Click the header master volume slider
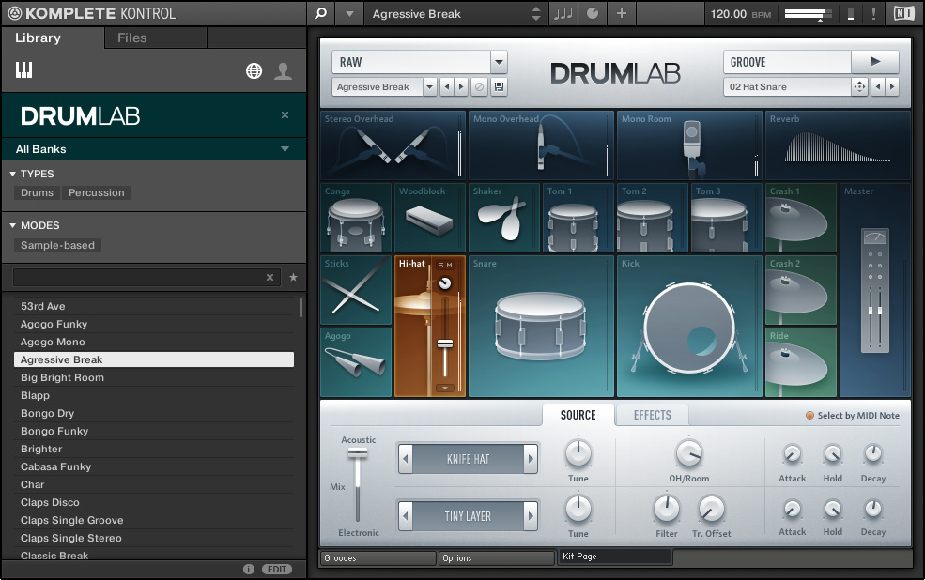Screen dimensions: 925x580 click(809, 13)
